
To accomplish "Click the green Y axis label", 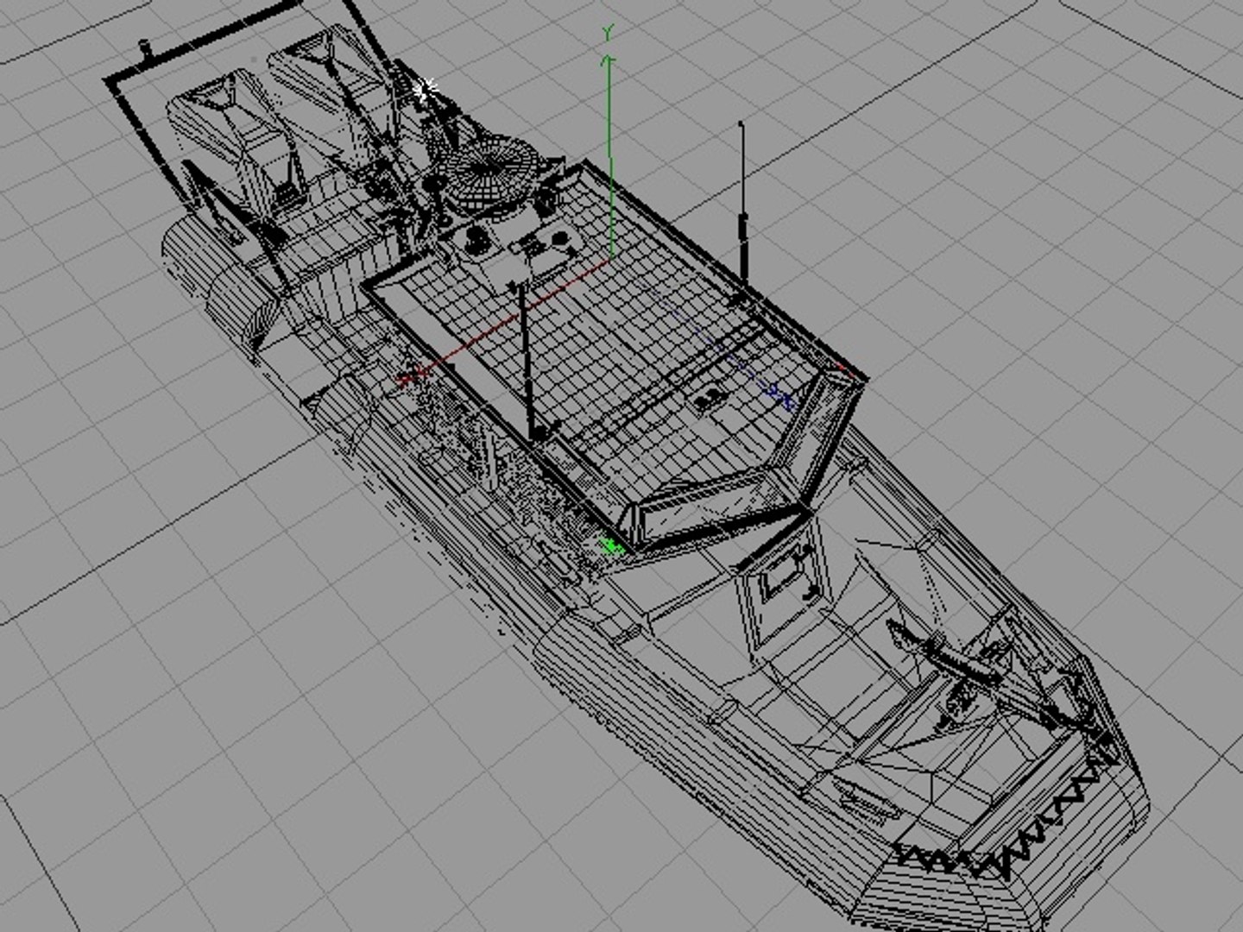I will tap(608, 34).
